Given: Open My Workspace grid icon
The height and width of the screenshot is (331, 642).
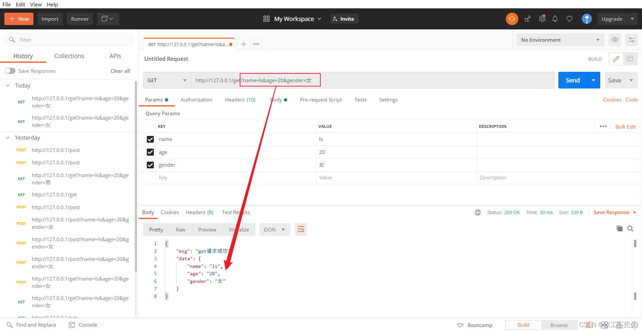Looking at the screenshot, I should pyautogui.click(x=266, y=19).
